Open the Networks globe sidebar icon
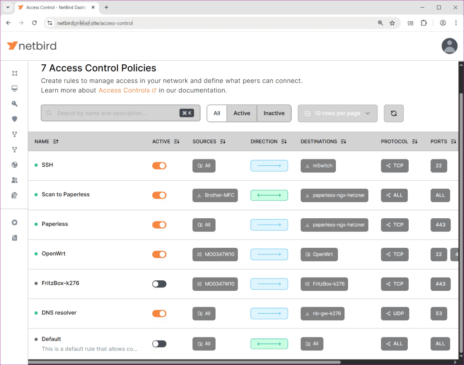The width and height of the screenshot is (464, 365). click(x=14, y=165)
